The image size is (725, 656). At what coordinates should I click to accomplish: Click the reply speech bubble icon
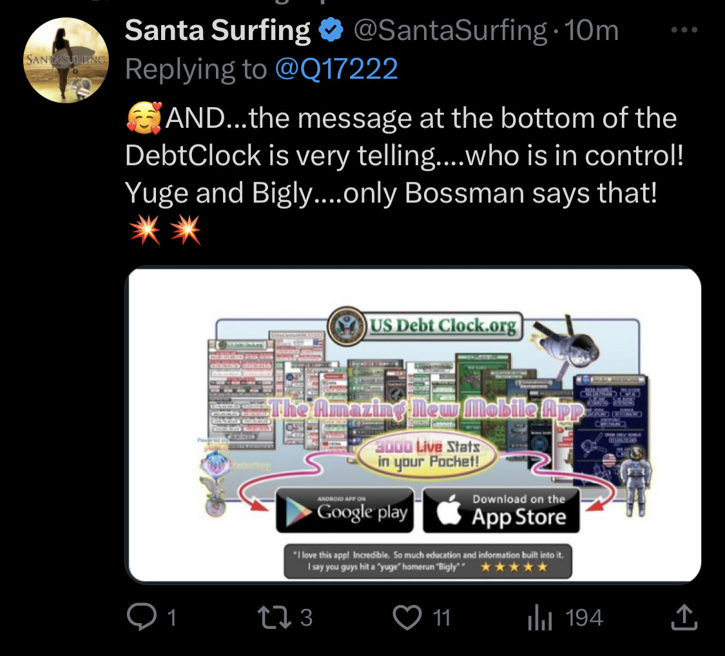pyautogui.click(x=142, y=617)
